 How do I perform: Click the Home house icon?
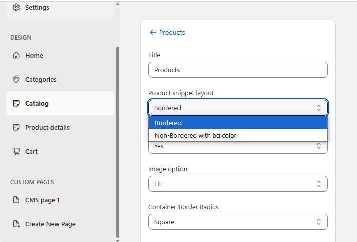[16, 55]
